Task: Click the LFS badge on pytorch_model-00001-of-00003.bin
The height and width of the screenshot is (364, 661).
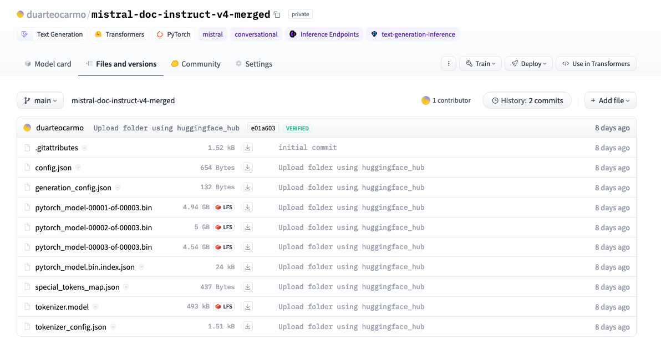Action: pos(224,207)
